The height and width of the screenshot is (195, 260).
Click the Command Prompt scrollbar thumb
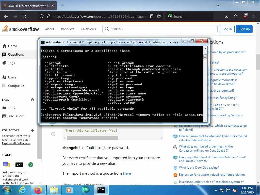pyautogui.click(x=205, y=57)
